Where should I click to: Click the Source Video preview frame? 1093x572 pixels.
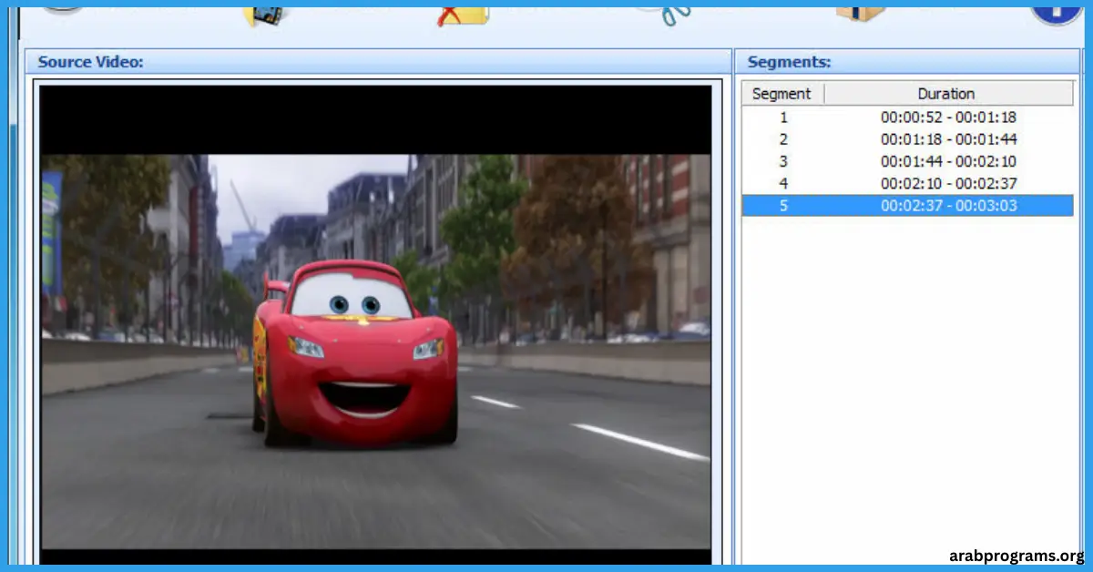(375, 325)
